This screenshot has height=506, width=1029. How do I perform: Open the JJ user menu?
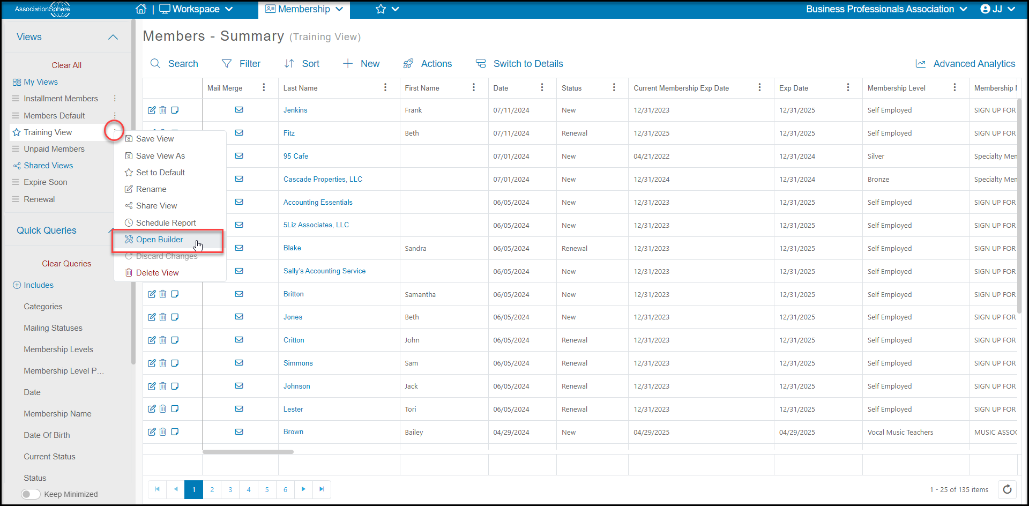click(998, 9)
